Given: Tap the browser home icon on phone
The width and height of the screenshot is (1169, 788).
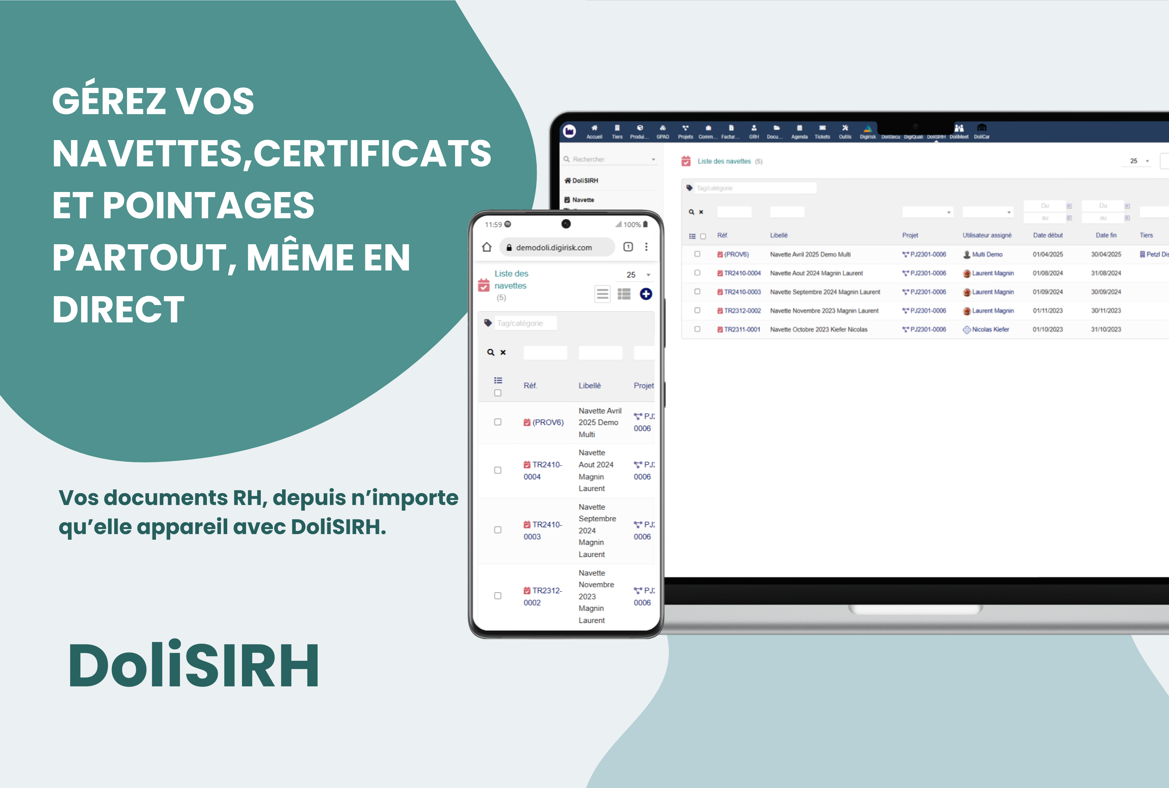Looking at the screenshot, I should 486,247.
